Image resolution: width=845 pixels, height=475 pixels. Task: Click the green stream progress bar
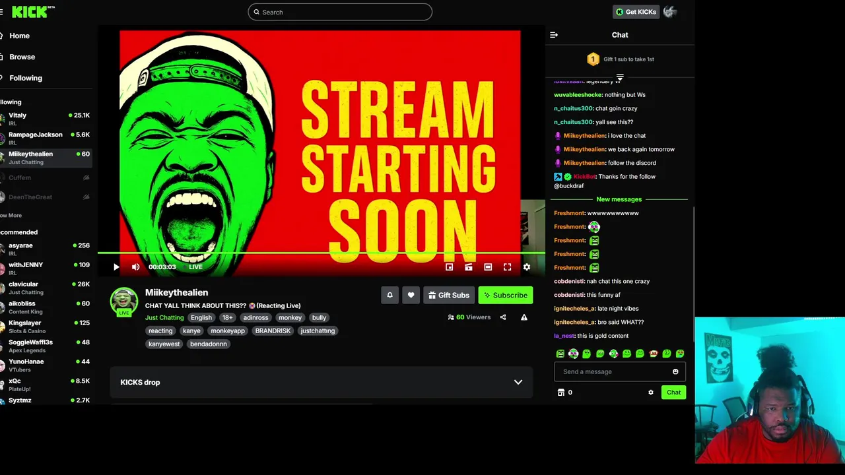click(321, 253)
